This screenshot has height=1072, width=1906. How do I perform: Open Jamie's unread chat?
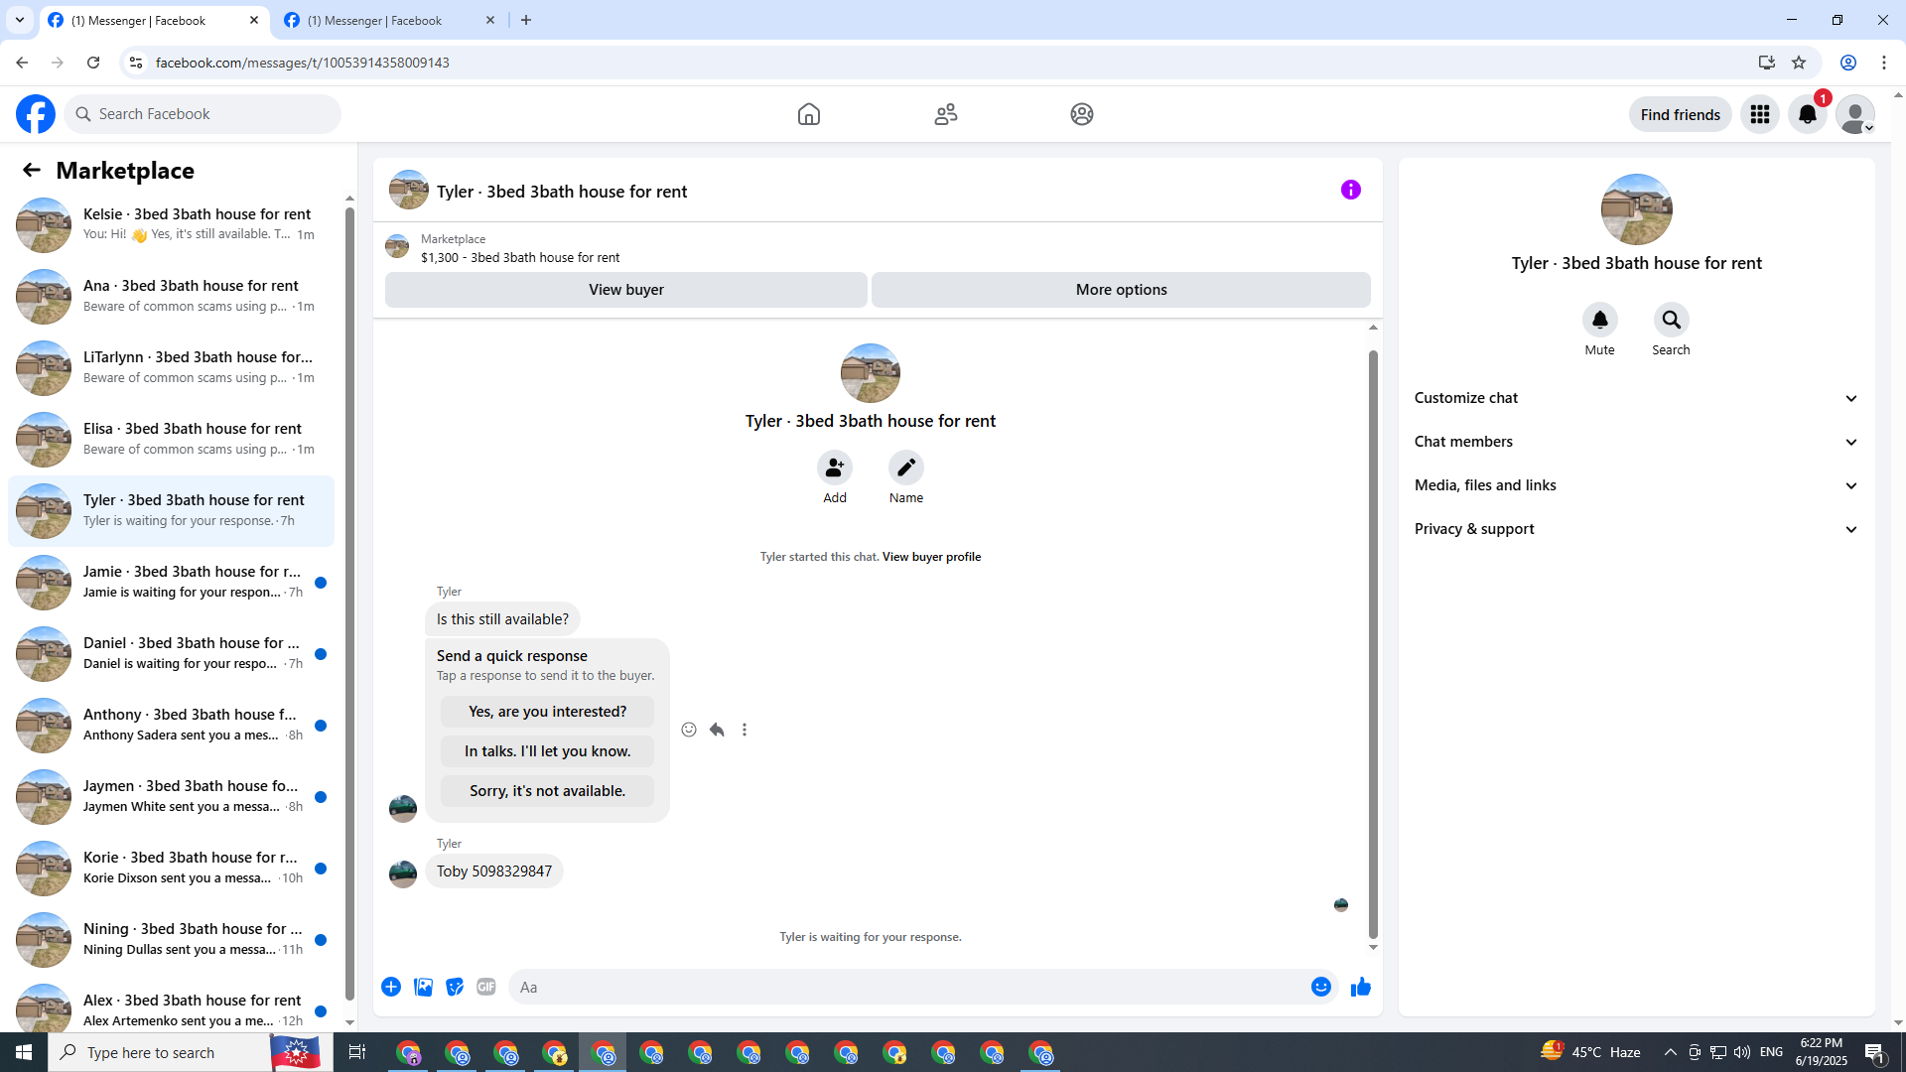click(171, 582)
